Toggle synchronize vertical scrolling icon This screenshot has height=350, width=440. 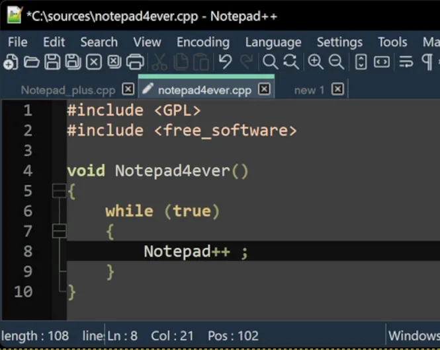(x=361, y=63)
